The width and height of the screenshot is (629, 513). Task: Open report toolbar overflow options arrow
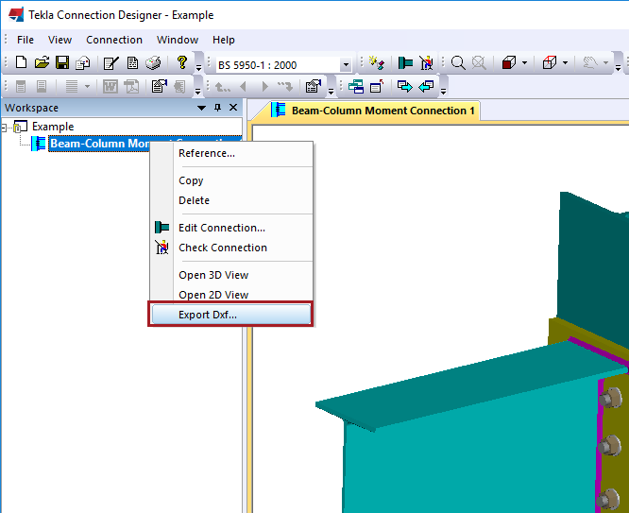click(x=197, y=91)
